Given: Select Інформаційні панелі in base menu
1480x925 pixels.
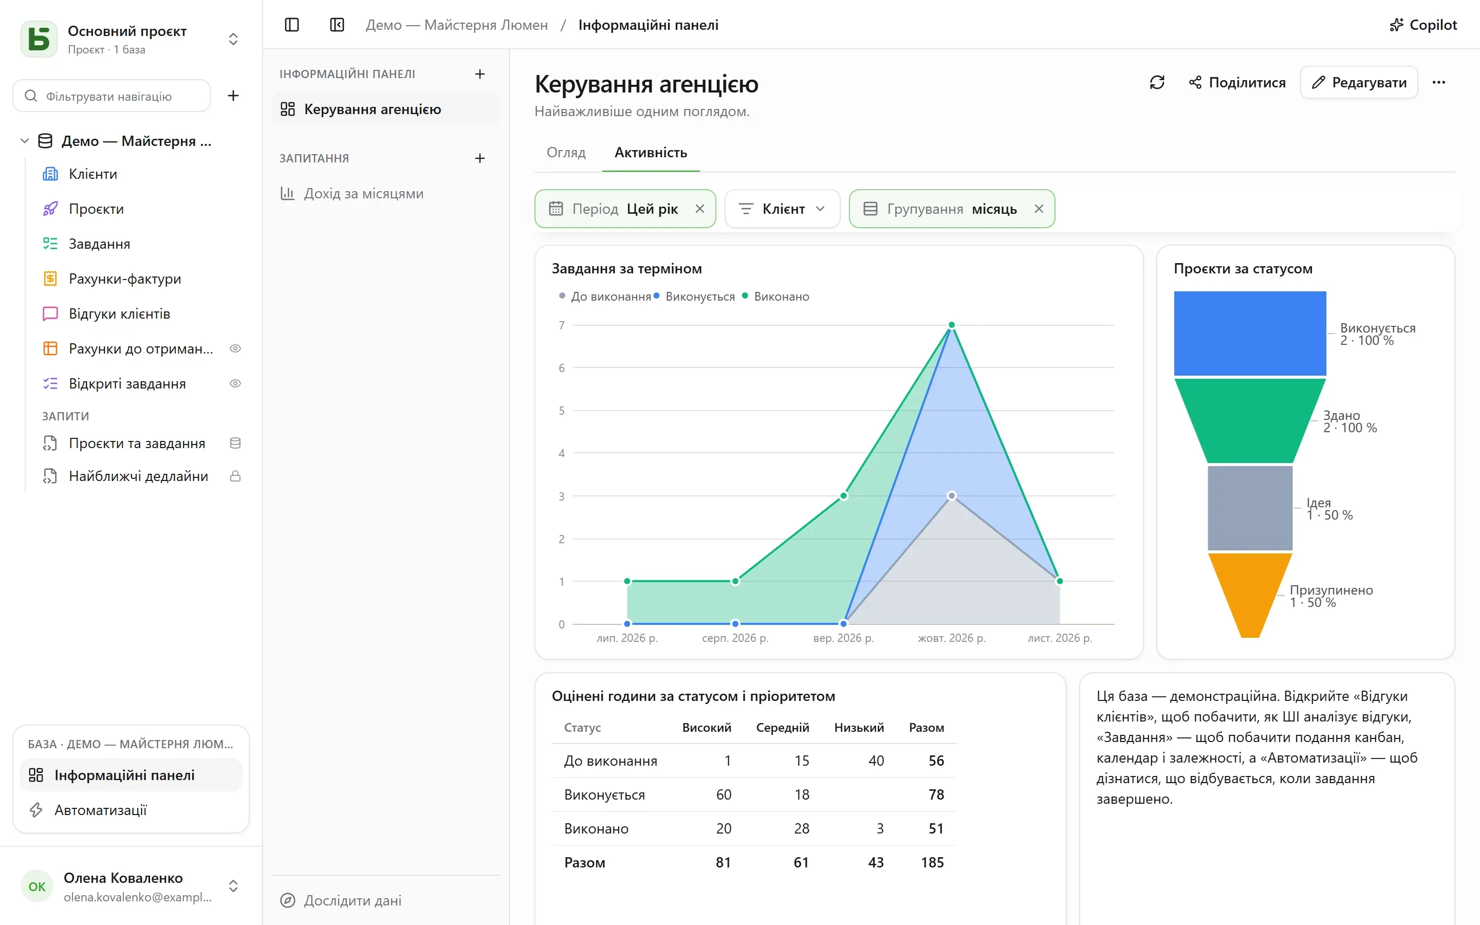Looking at the screenshot, I should [131, 775].
